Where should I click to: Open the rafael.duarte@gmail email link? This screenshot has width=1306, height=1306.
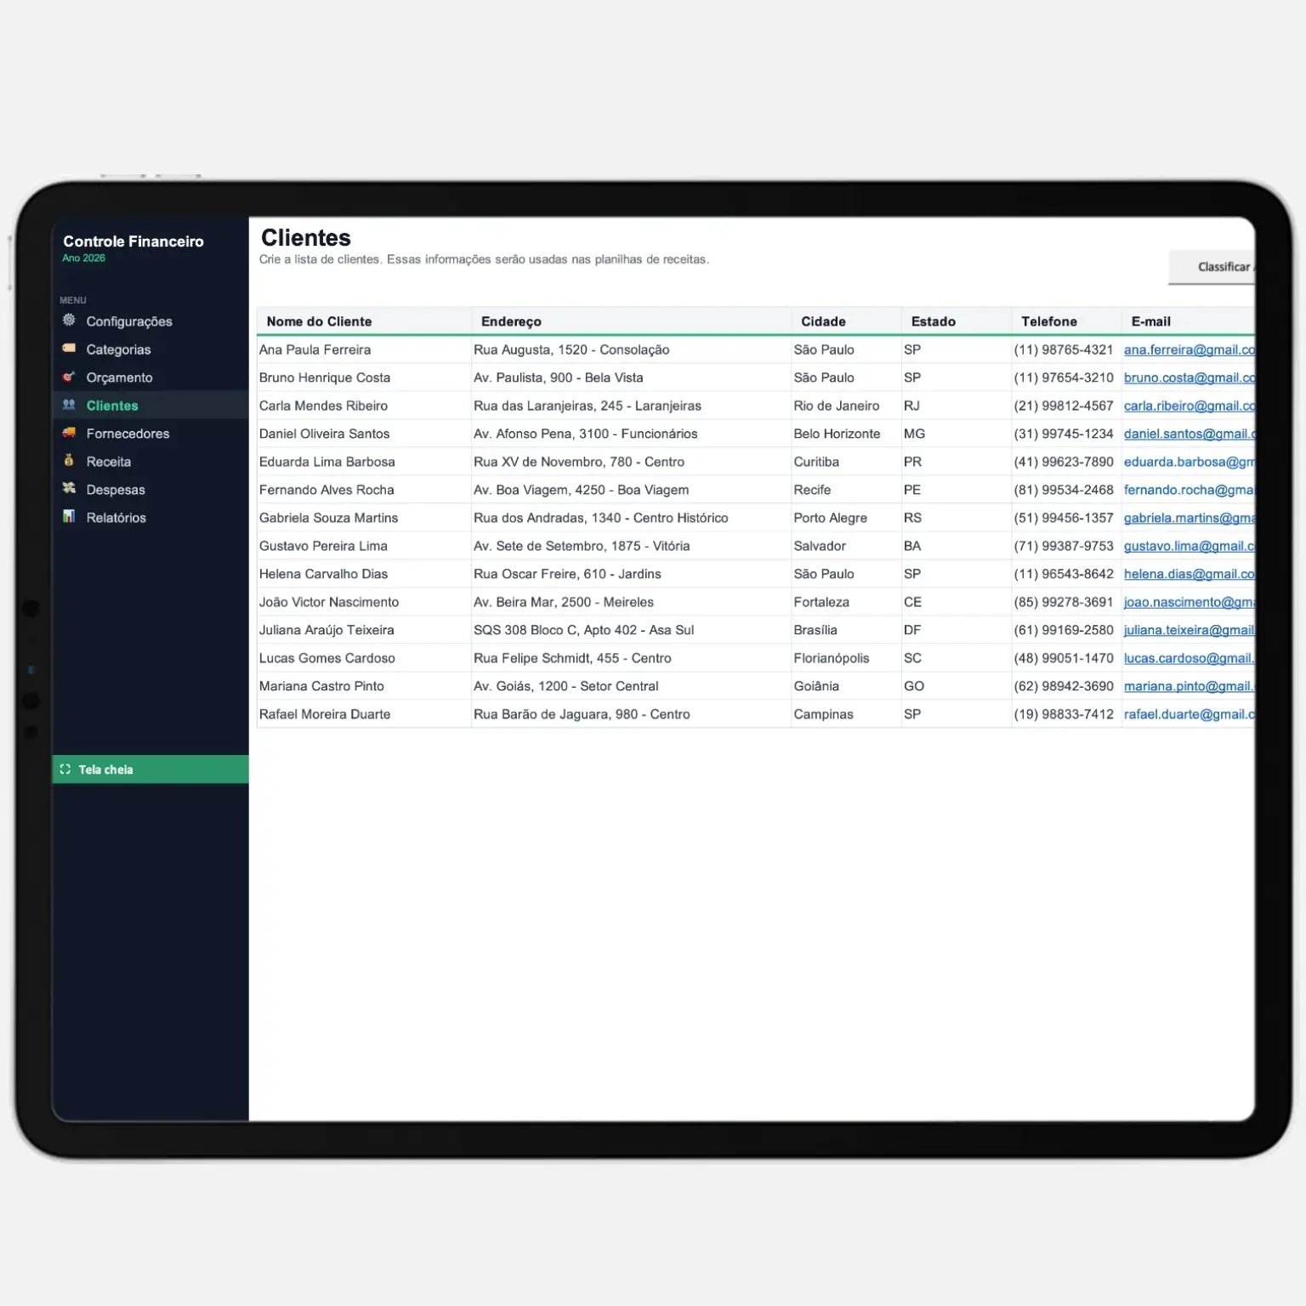(1189, 714)
